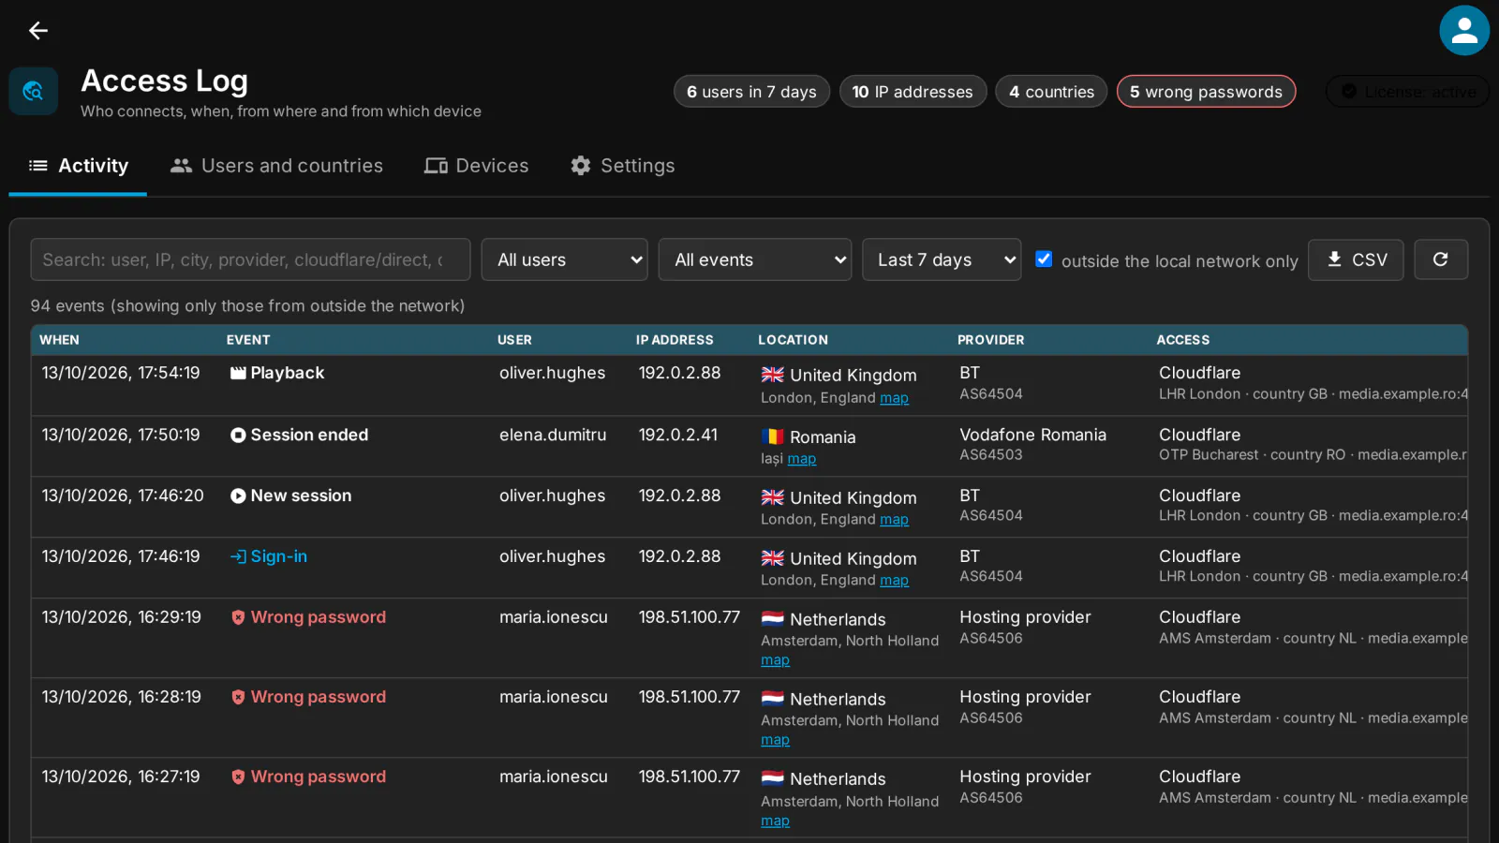
Task: Click the search field for user, IP, city
Action: coord(250,259)
